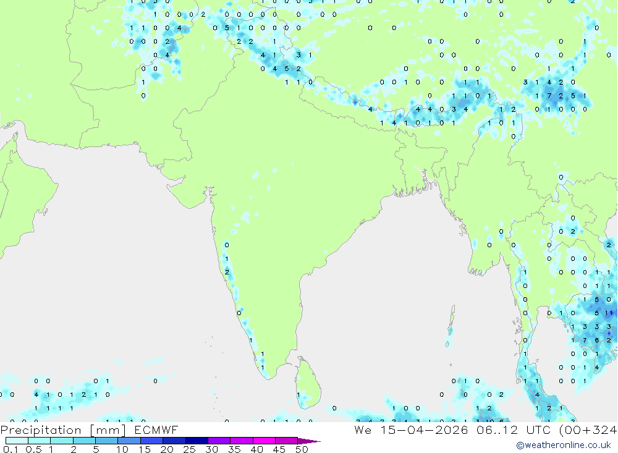This screenshot has height=453, width=618.
Task: Click the 'Precipitation [mm]' title text
Action: (x=63, y=430)
